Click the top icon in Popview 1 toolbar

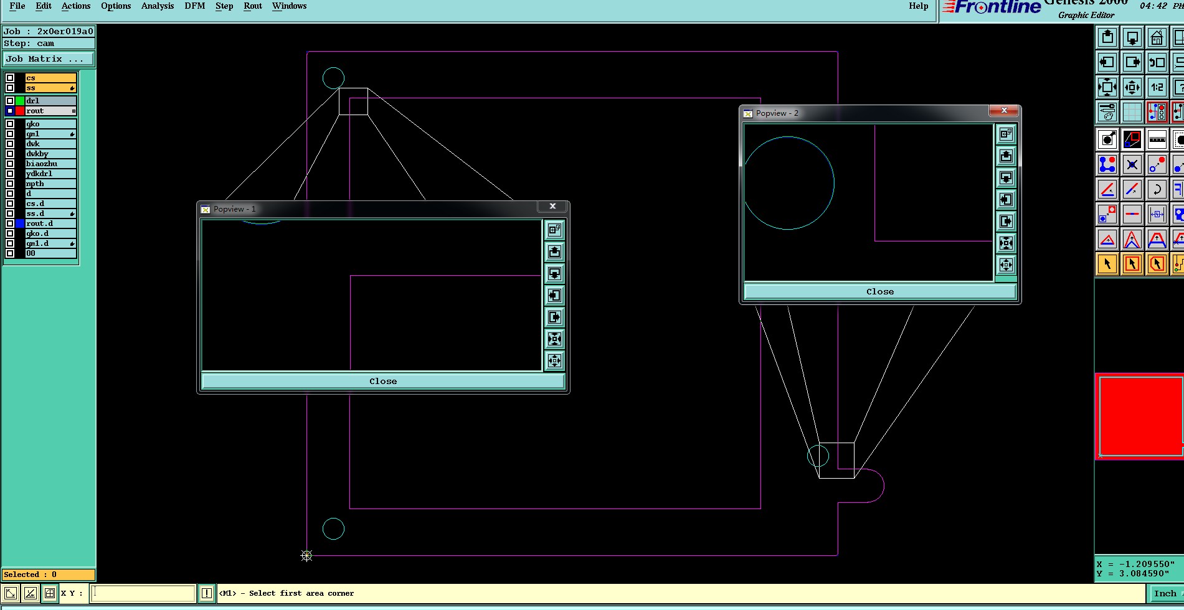(x=554, y=230)
